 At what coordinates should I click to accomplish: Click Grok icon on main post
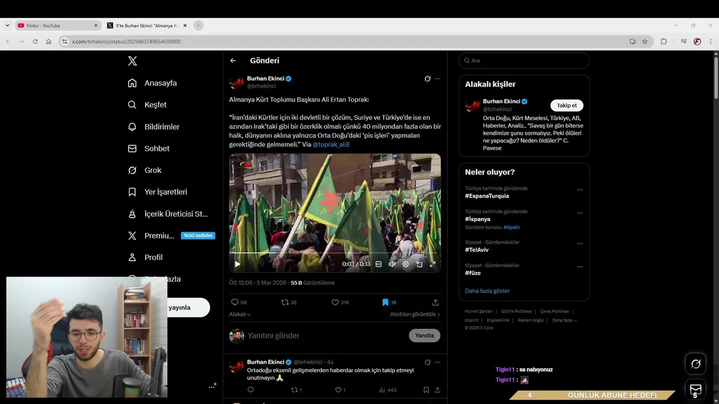pyautogui.click(x=427, y=79)
